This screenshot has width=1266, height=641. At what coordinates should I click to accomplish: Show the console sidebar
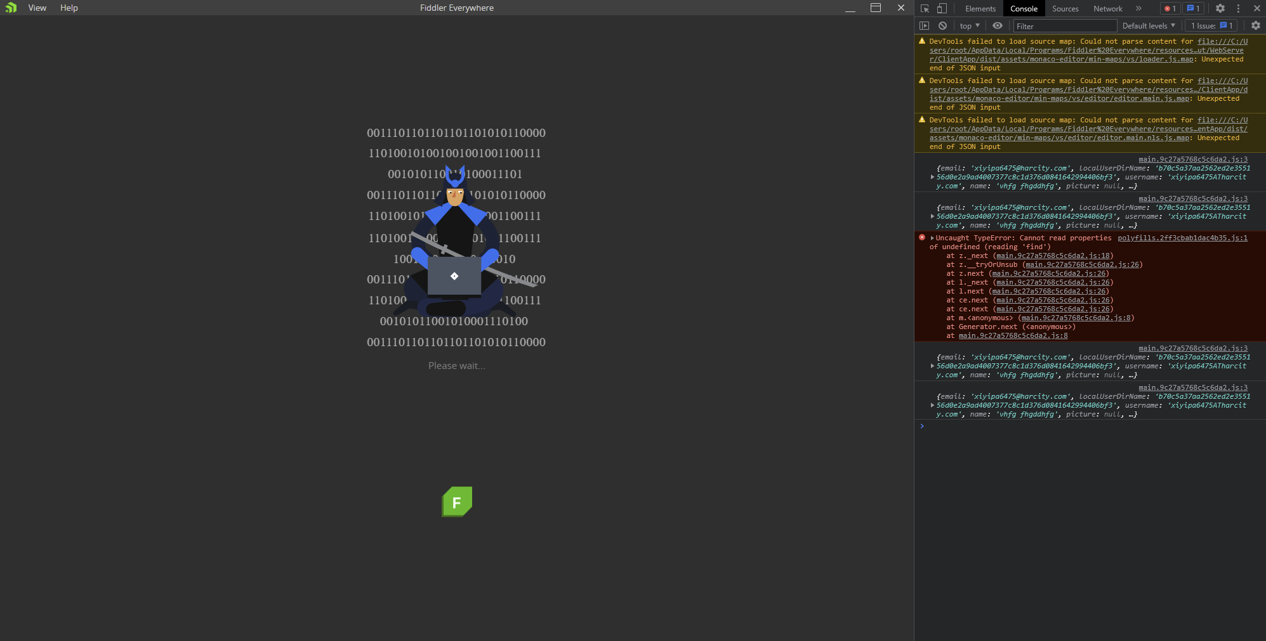click(x=925, y=25)
